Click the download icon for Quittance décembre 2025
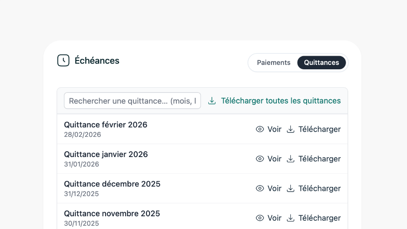Image resolution: width=407 pixels, height=229 pixels. [x=290, y=188]
